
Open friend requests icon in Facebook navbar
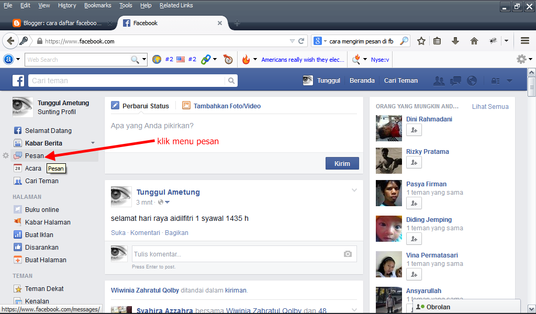click(x=439, y=81)
